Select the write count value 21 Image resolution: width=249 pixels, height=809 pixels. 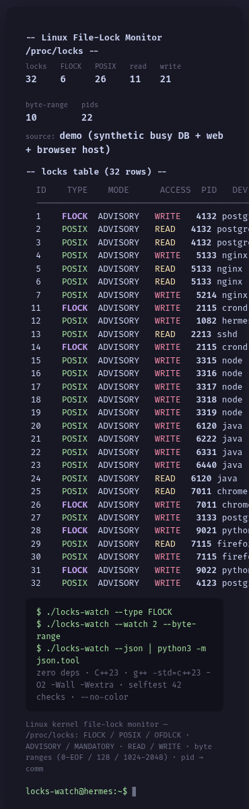point(166,80)
